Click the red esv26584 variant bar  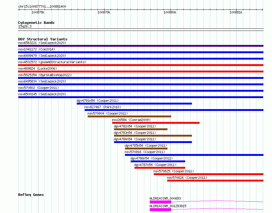(x=156, y=123)
